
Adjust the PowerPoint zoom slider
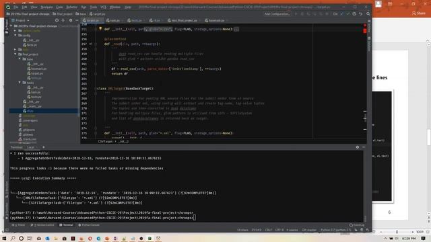point(397,232)
